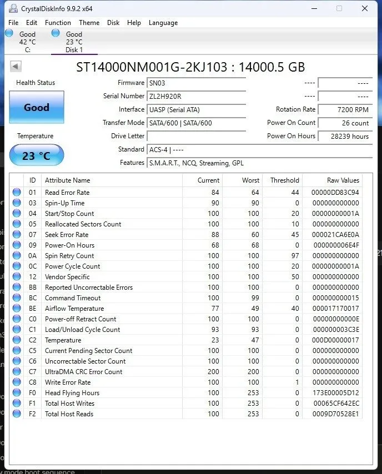Click the status orb for Disk 1
This screenshot has height=474, width=382.
[56, 33]
